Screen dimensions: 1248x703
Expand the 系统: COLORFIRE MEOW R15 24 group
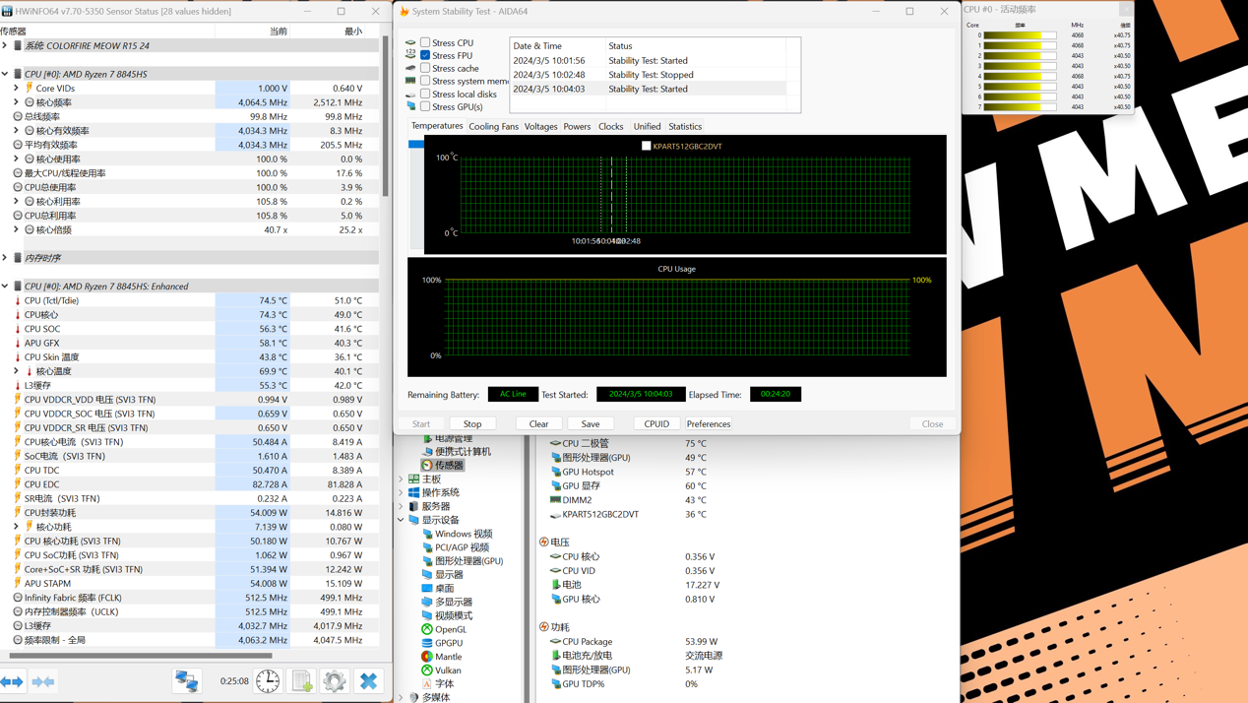(5, 45)
